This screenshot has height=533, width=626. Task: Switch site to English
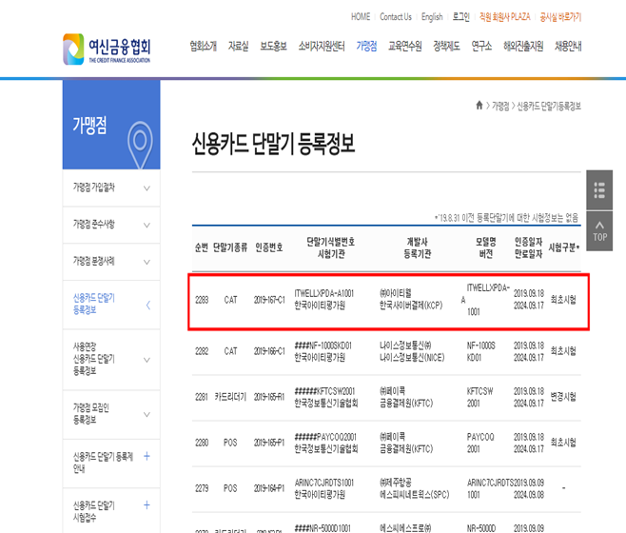point(432,17)
